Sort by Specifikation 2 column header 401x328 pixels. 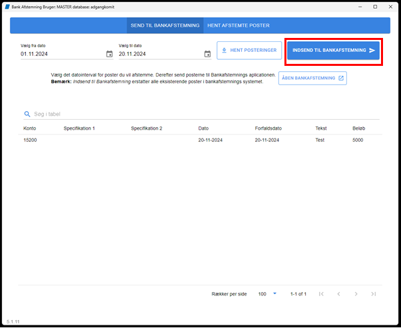click(147, 128)
